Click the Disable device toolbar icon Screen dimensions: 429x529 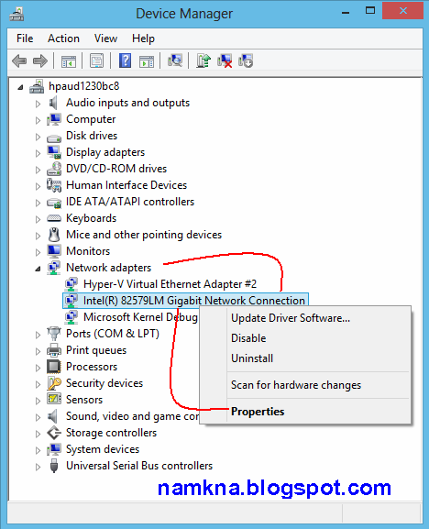(x=246, y=61)
